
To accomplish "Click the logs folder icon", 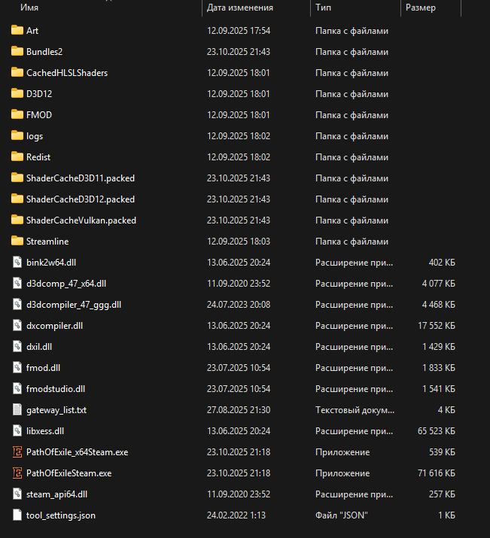I will (17, 135).
